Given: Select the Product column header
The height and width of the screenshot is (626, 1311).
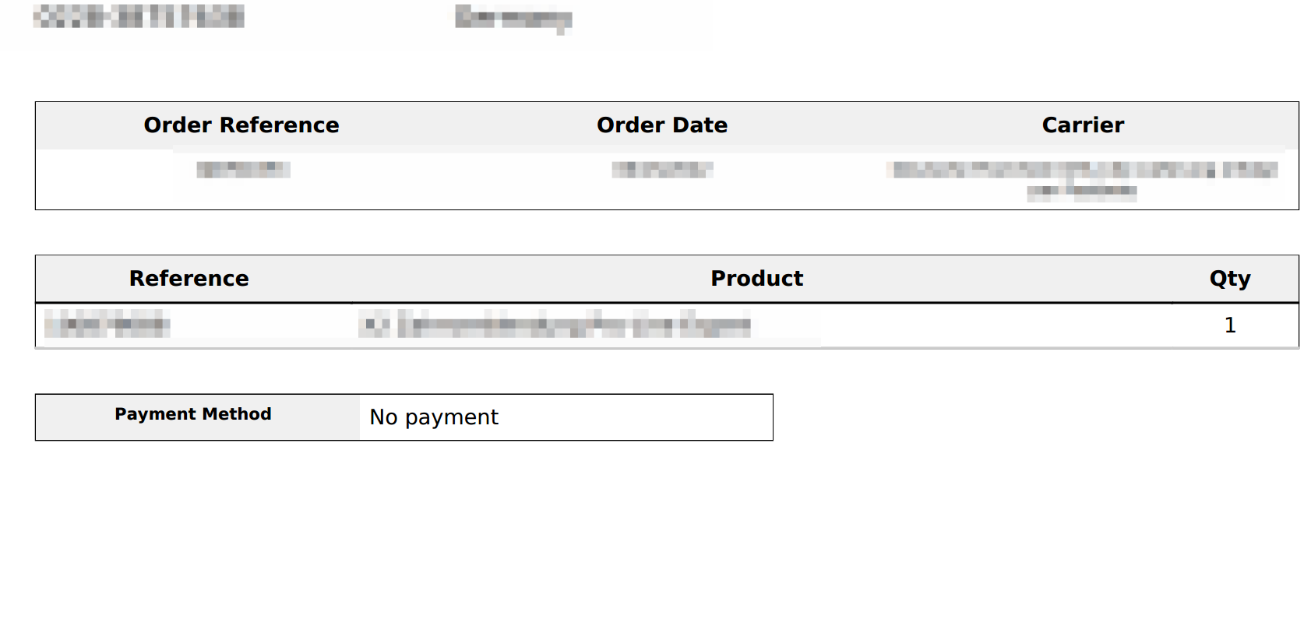Looking at the screenshot, I should 757,278.
